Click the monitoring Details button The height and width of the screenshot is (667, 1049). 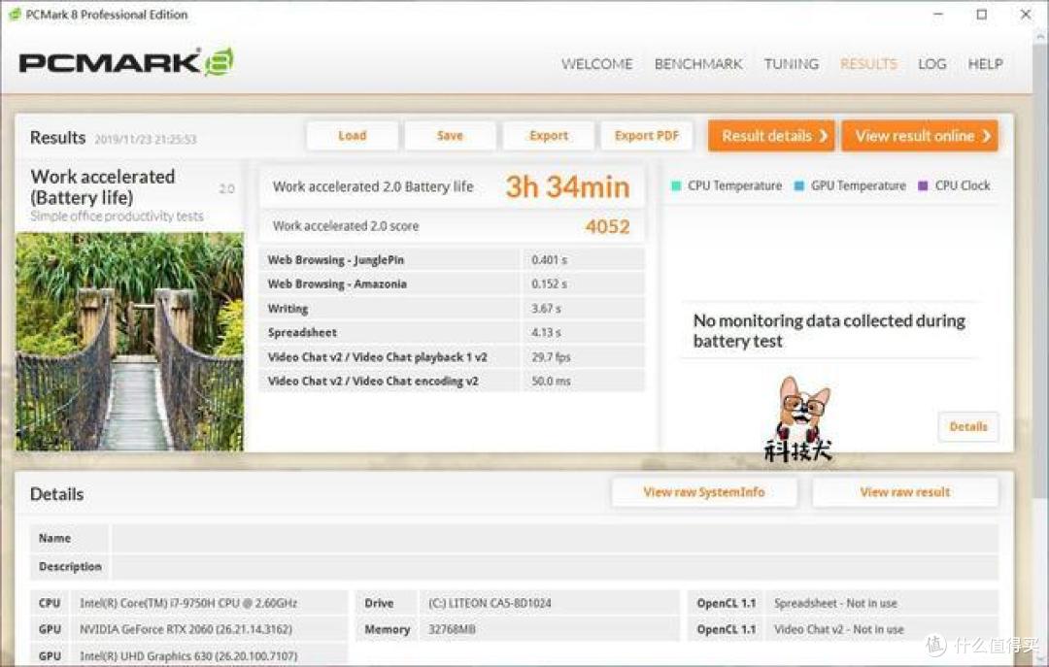click(968, 427)
